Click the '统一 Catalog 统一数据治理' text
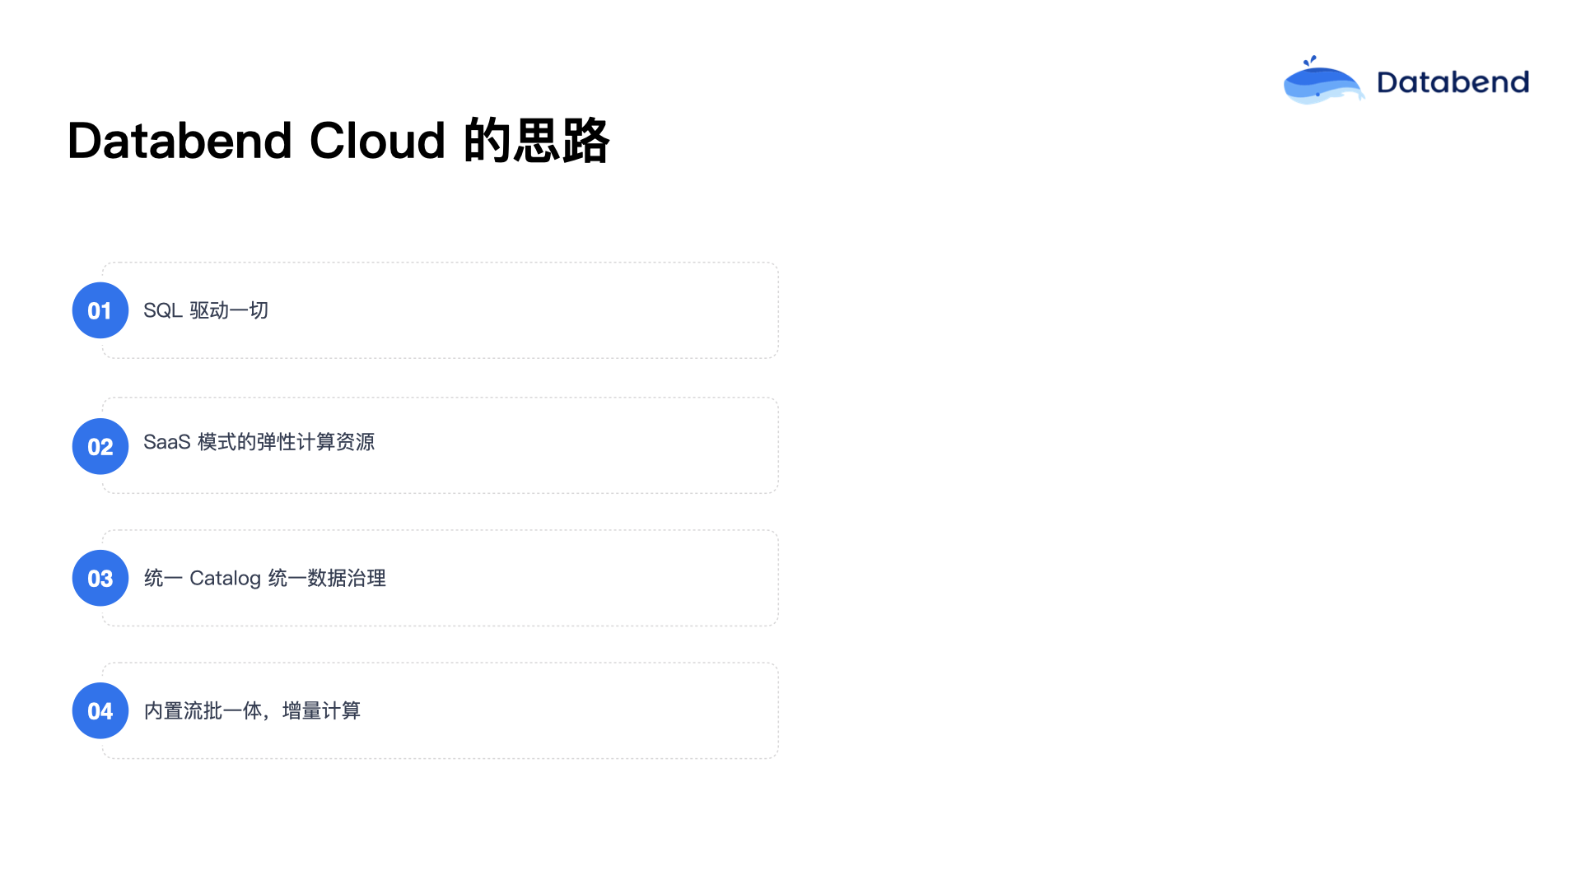Viewport: 1581px width, 889px height. click(265, 578)
